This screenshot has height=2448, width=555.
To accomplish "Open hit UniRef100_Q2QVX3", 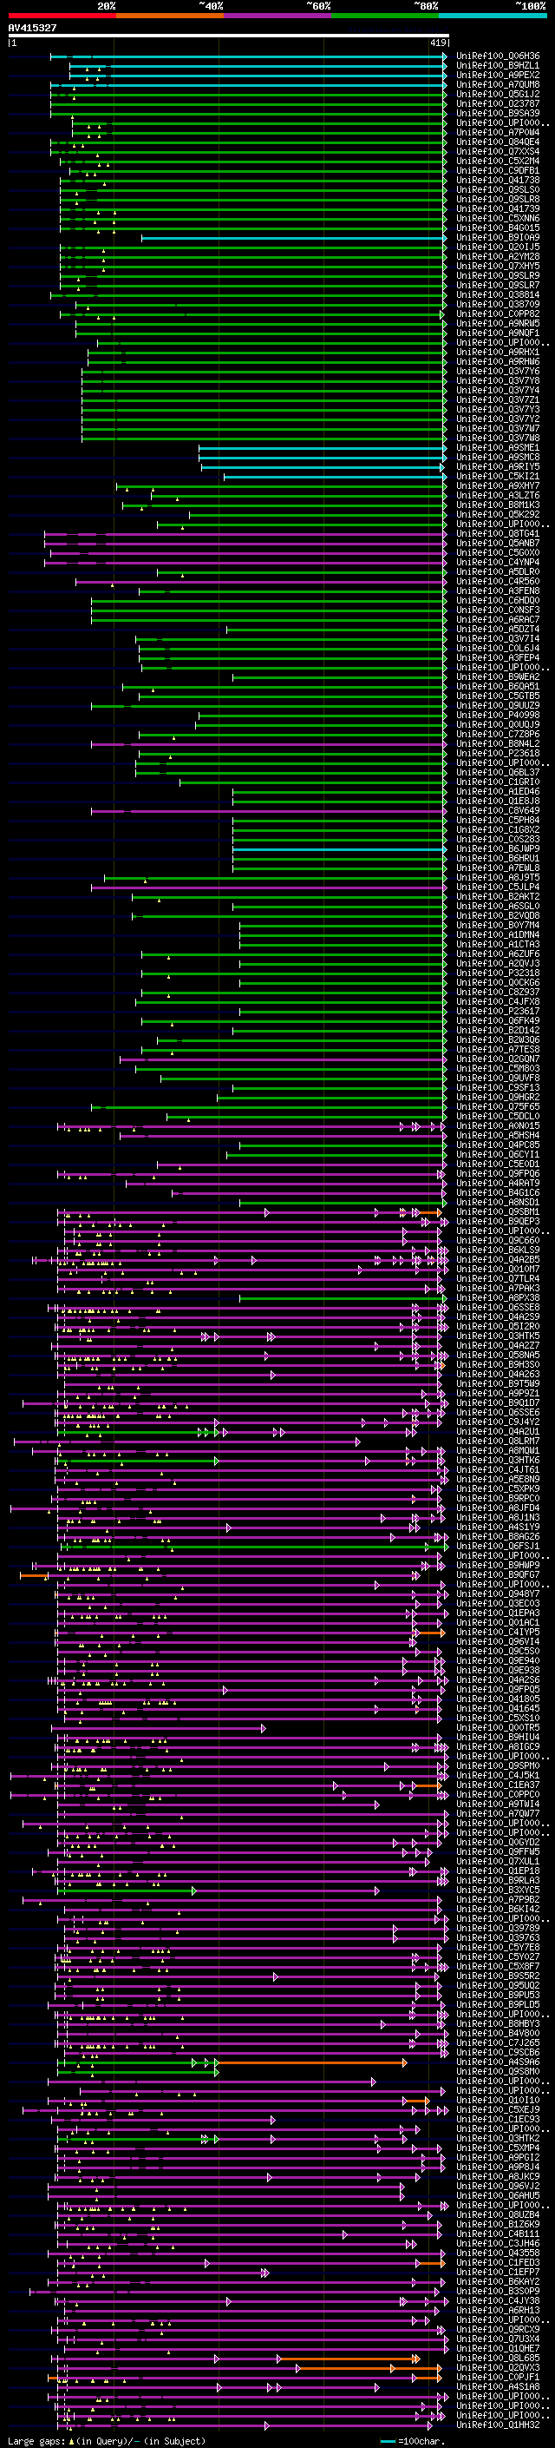I will point(498,2367).
